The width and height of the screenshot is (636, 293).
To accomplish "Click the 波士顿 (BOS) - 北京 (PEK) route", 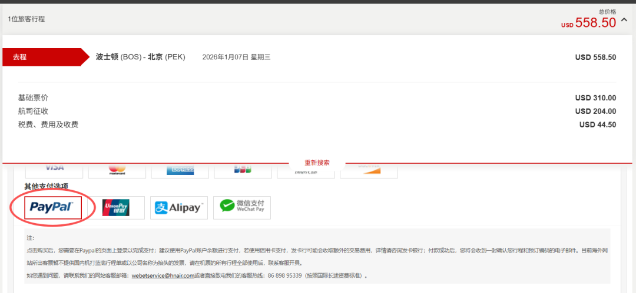I will pos(140,57).
